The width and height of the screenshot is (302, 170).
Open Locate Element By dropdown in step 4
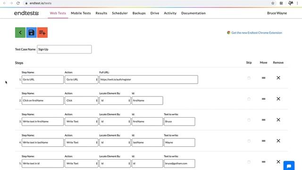pyautogui.click(x=115, y=143)
